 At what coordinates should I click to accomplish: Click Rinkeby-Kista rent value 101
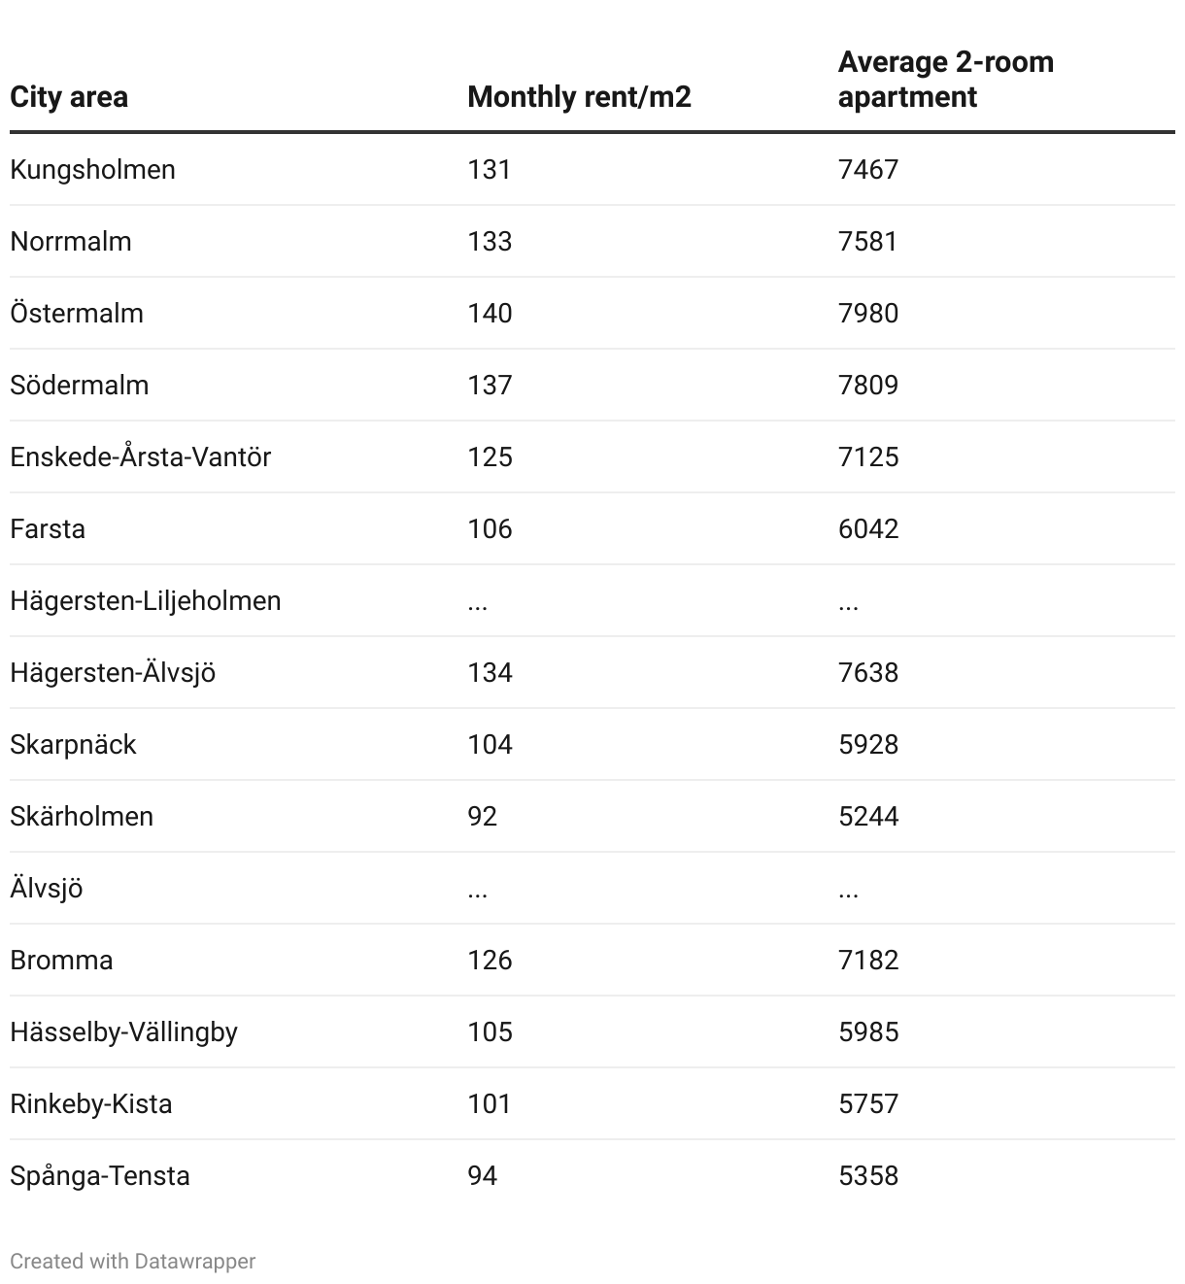[490, 1103]
